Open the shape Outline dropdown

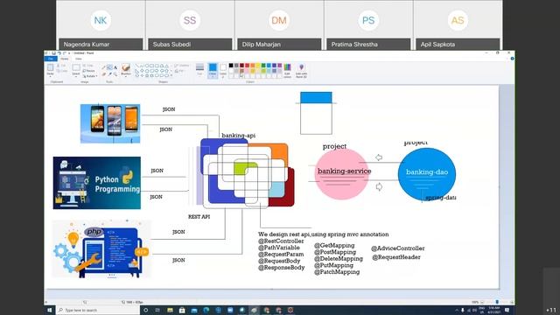[182, 66]
